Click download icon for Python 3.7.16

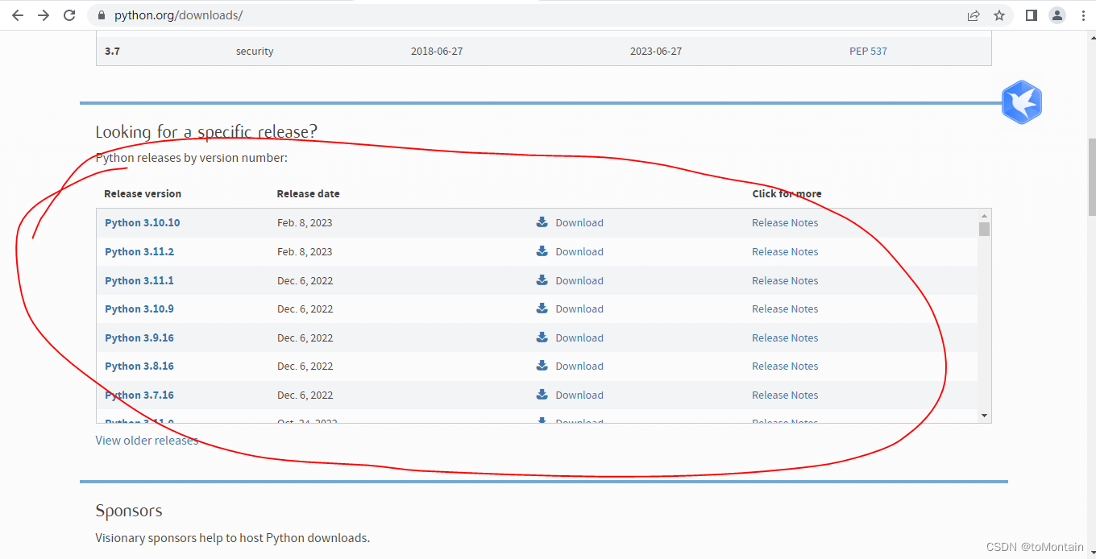(542, 395)
